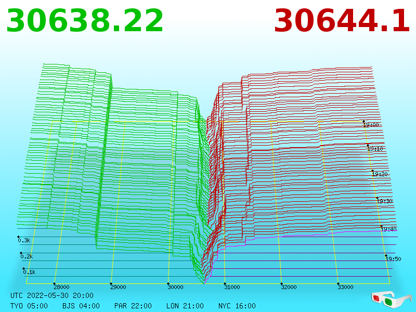Viewport: 416px width, 312px height.
Task: Click the UTC 2022-05-30 20:00 timestamp
Action: (52, 295)
